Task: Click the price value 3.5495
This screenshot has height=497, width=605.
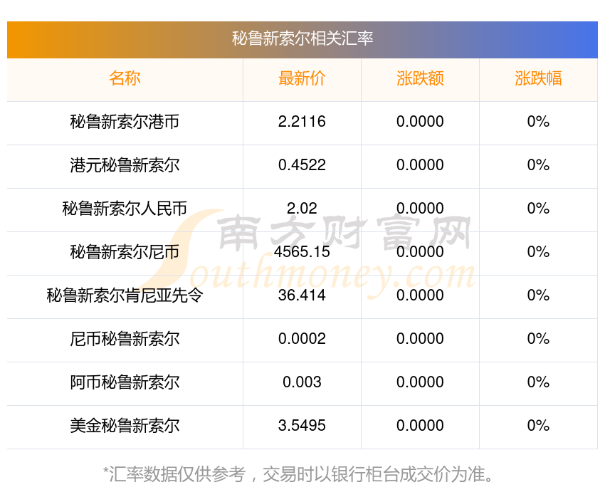Action: (302, 426)
